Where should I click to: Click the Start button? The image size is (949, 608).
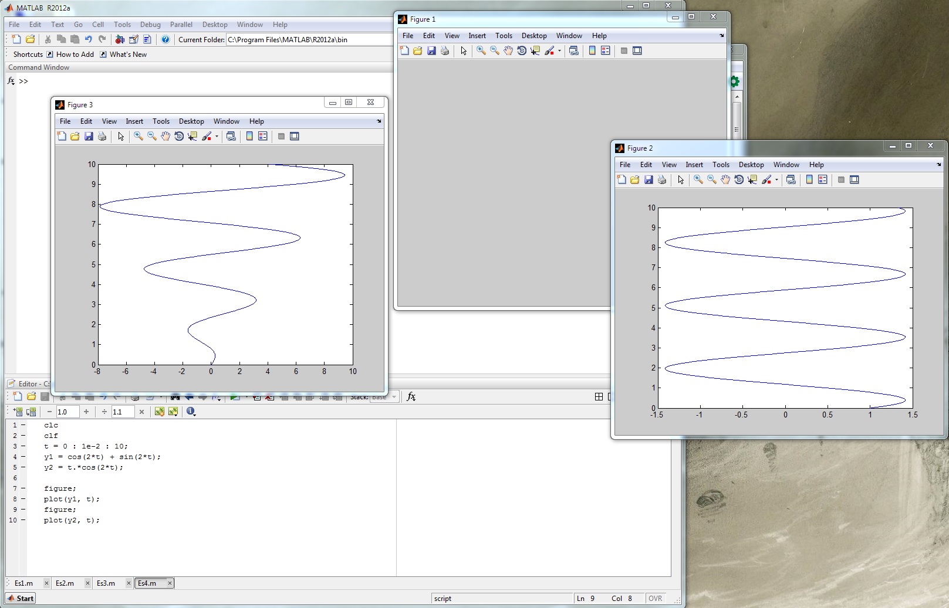tap(21, 599)
